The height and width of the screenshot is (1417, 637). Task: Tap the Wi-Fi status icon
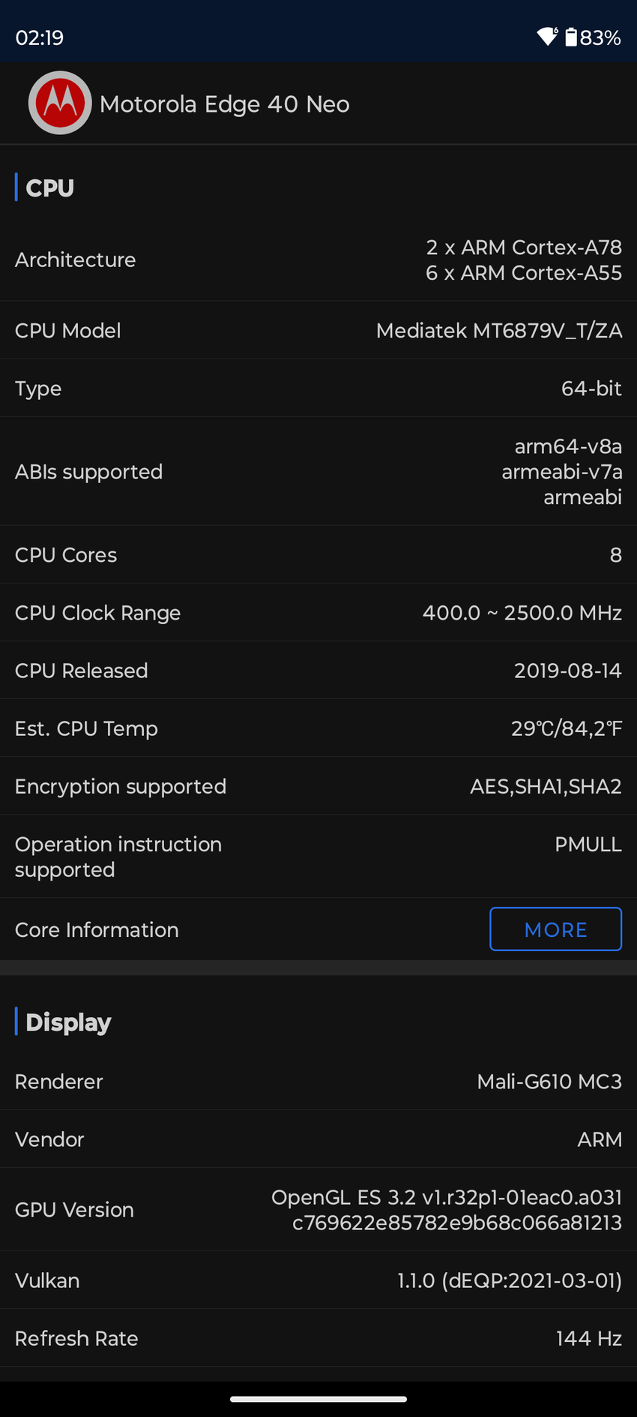click(x=548, y=37)
